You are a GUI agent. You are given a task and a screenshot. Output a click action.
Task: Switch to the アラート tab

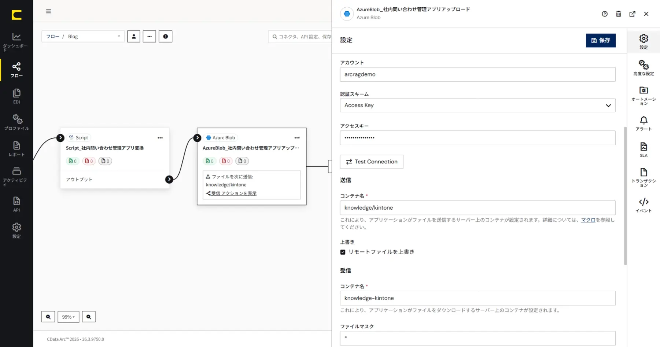pyautogui.click(x=644, y=123)
